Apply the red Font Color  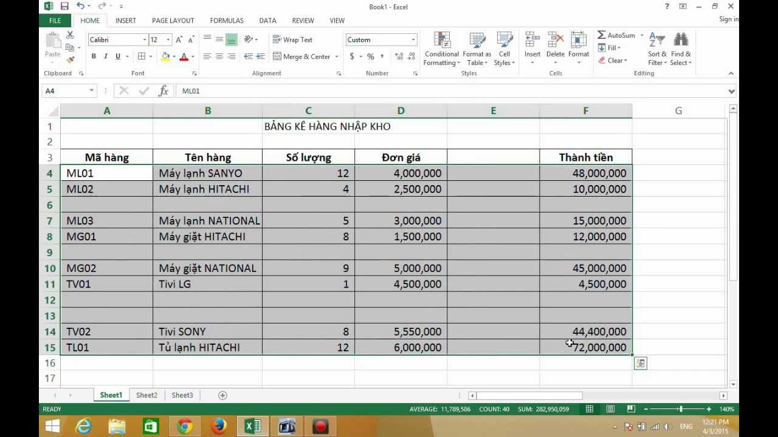tap(184, 56)
